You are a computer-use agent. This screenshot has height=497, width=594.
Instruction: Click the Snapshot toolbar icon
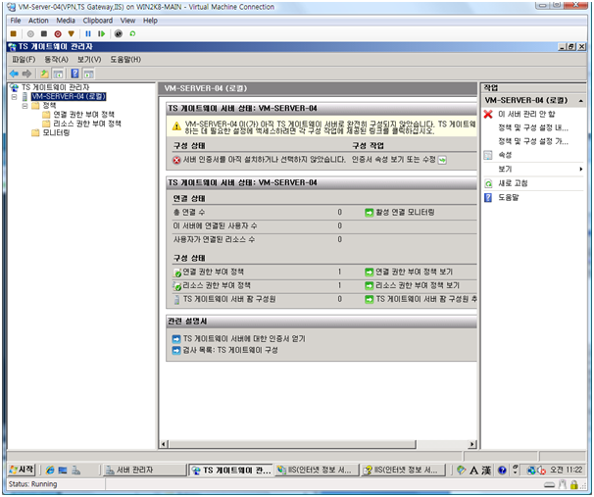pos(119,33)
